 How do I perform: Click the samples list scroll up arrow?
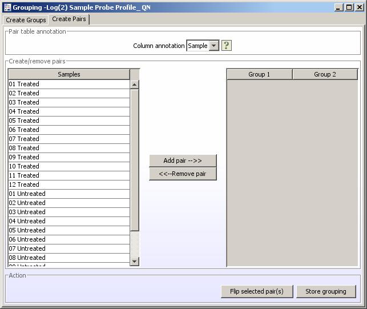tap(134, 85)
